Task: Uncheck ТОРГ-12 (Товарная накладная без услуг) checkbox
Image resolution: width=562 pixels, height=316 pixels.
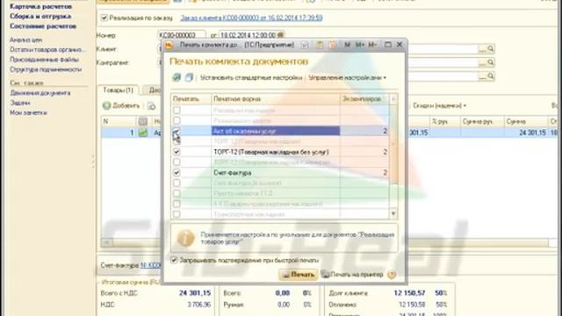Action: pos(177,152)
